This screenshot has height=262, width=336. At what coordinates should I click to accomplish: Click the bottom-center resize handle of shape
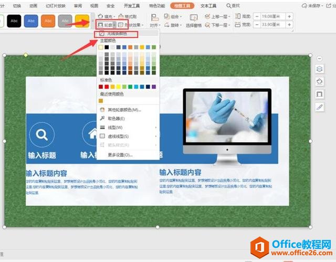pyautogui.click(x=157, y=227)
